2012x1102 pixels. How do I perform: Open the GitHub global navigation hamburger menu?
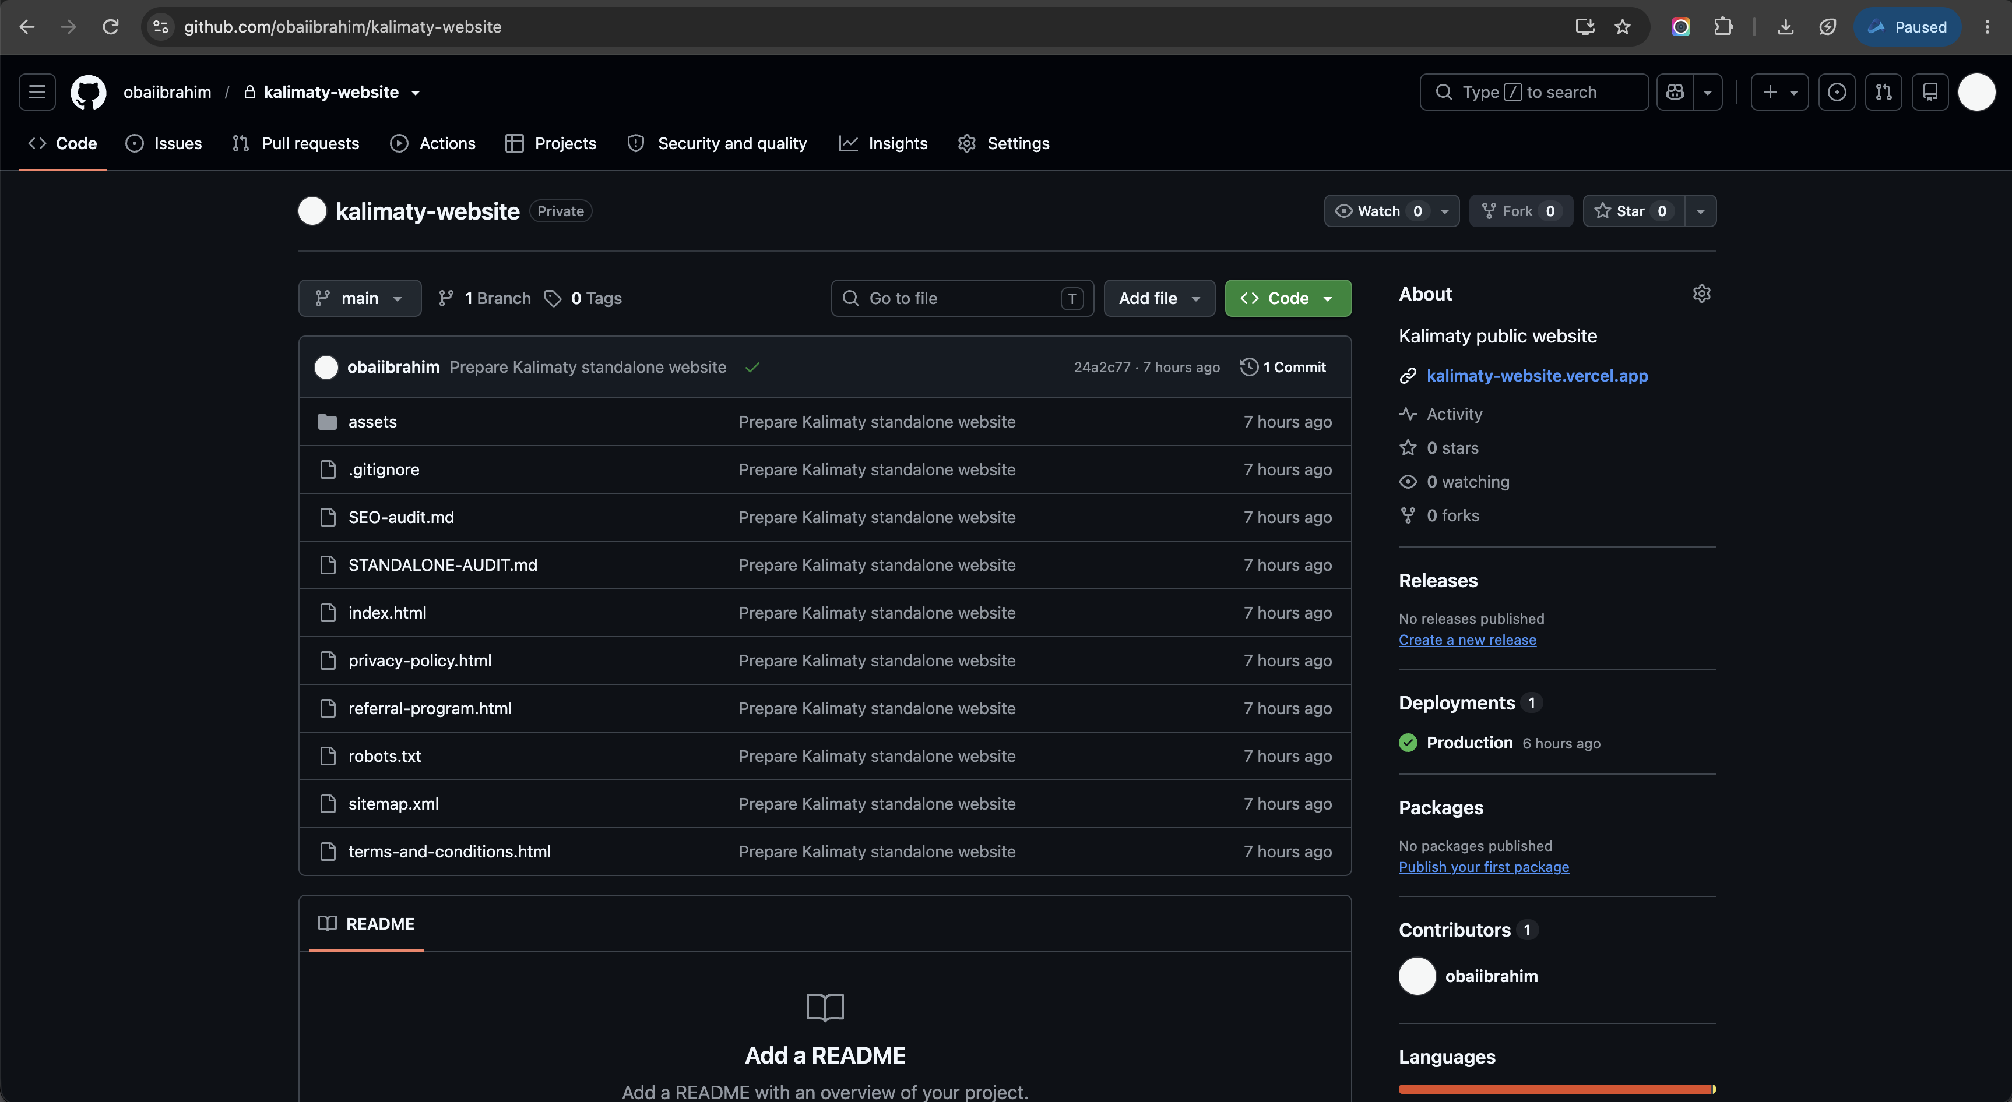(x=37, y=92)
